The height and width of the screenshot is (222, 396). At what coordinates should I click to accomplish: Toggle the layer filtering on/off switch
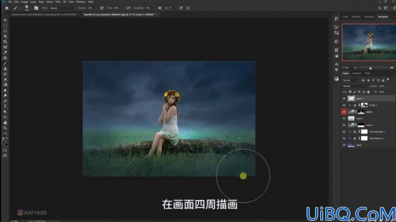388,80
